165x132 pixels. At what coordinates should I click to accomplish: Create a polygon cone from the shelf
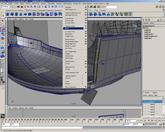21,14
